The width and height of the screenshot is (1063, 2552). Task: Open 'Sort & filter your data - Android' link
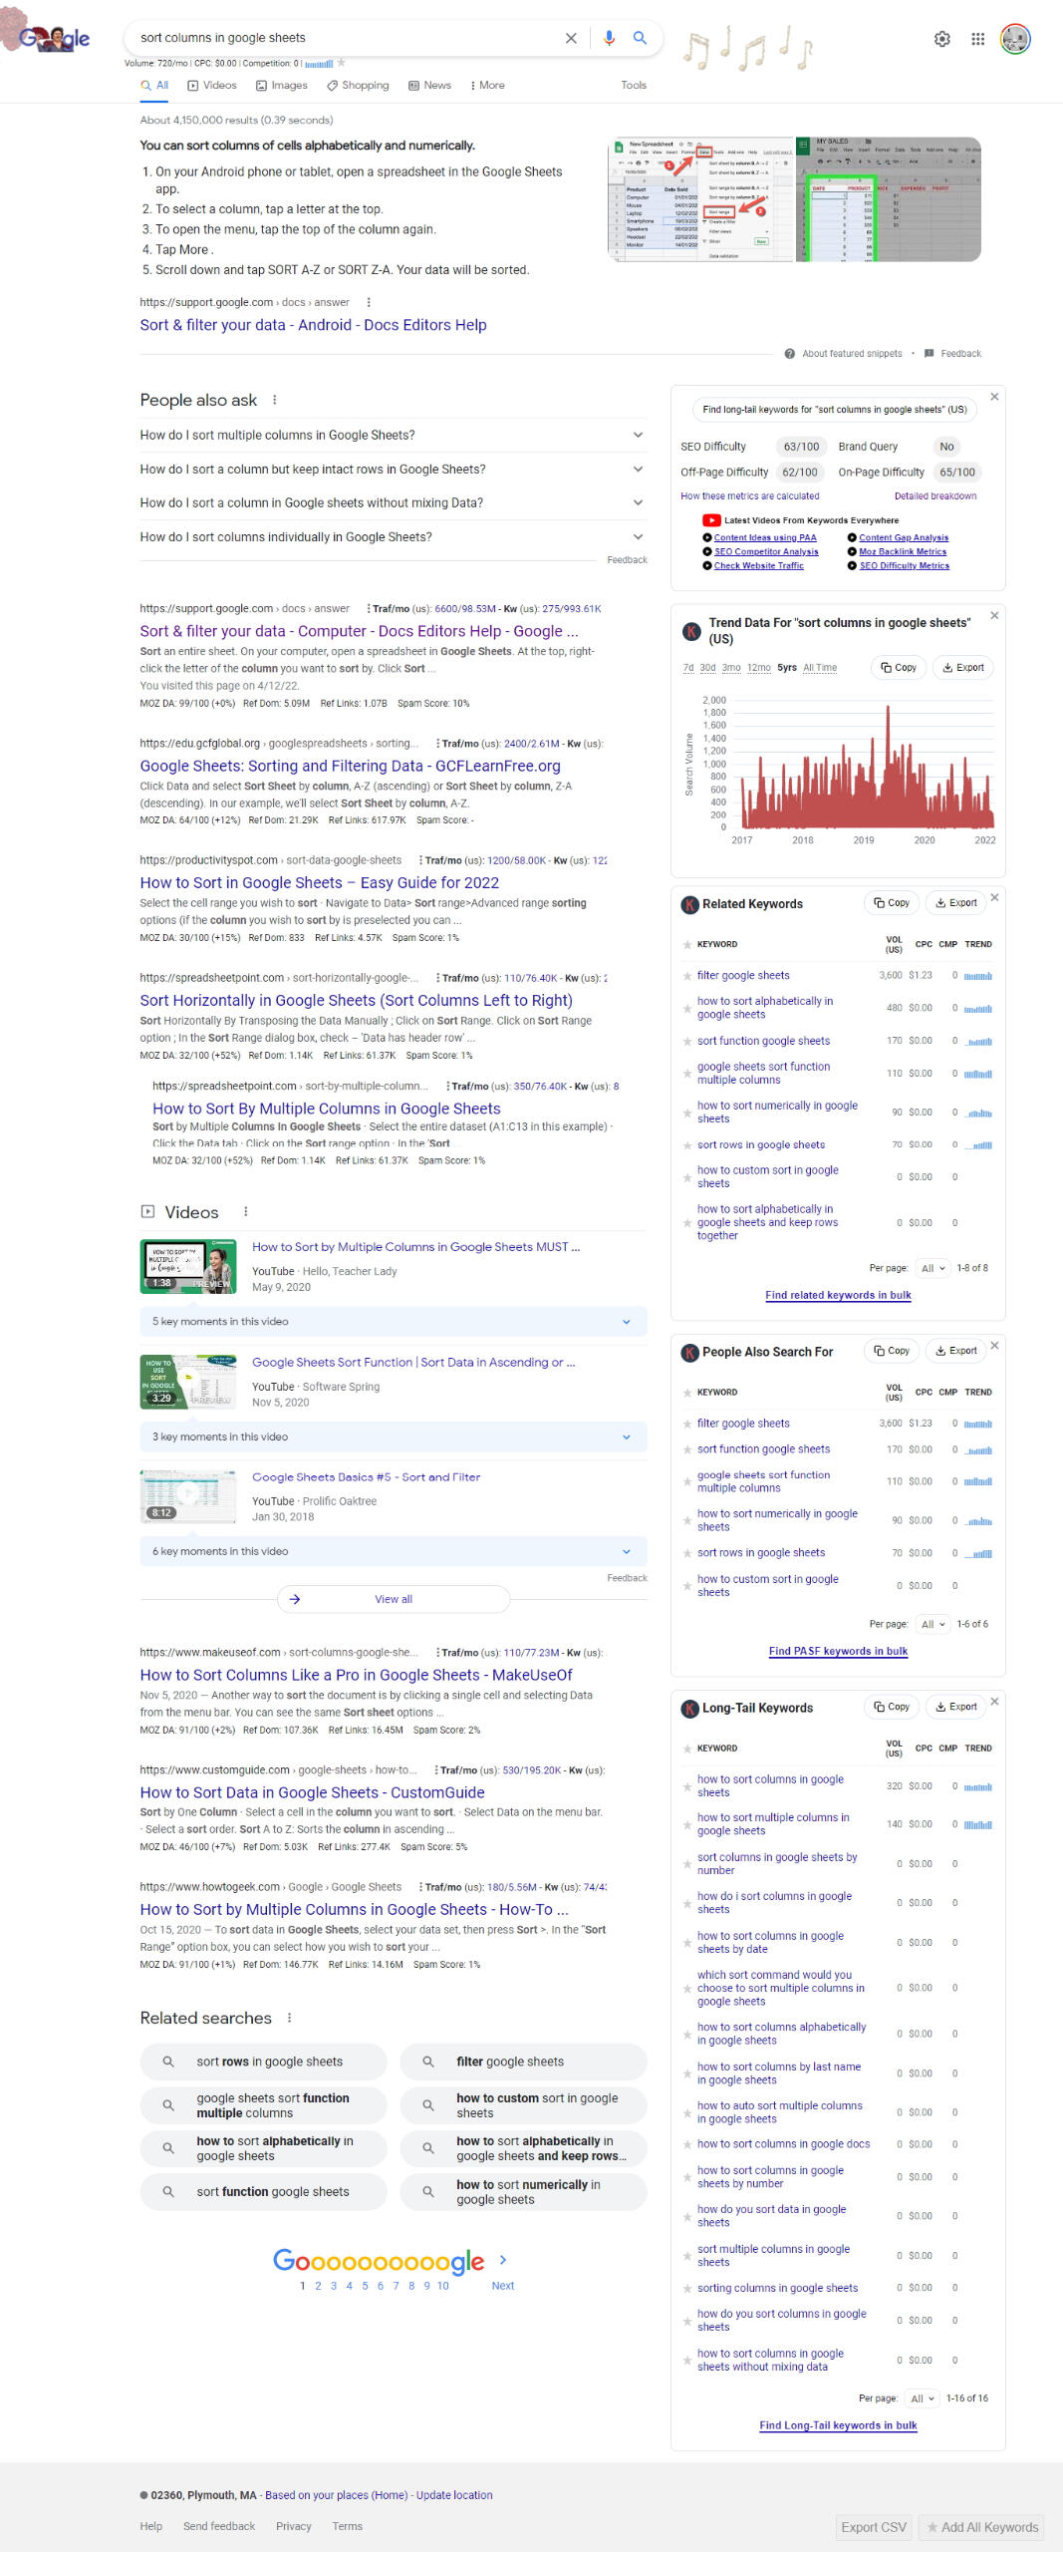314,325
